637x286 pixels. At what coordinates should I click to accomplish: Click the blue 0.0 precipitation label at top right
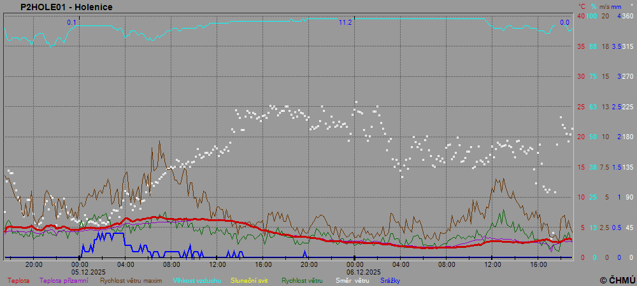click(x=564, y=22)
